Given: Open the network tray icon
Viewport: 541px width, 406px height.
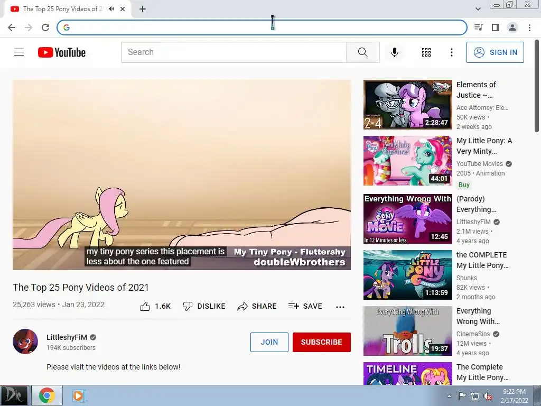Looking at the screenshot, I should tap(475, 396).
